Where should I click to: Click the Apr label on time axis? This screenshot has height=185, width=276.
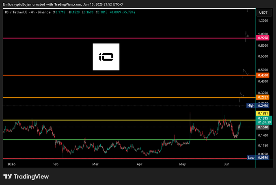tap(139, 164)
